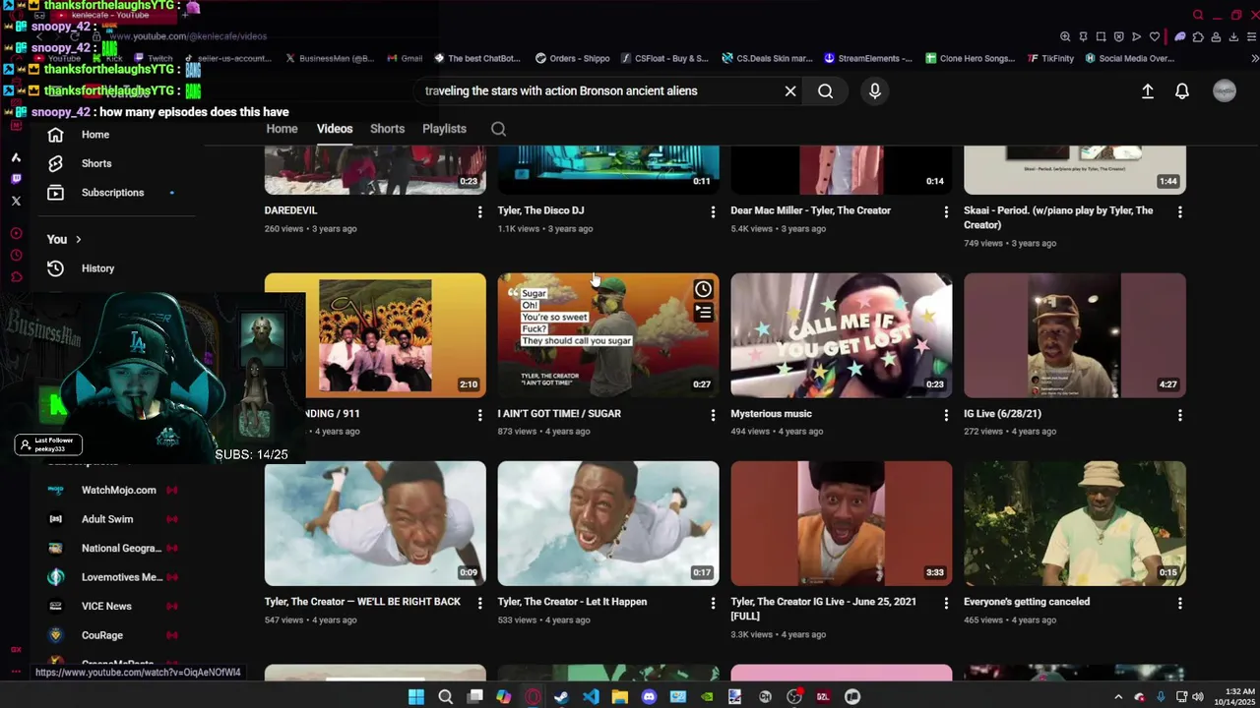Open the Clone Hero Songs bookmark
Image resolution: width=1260 pixels, height=708 pixels.
(970, 58)
